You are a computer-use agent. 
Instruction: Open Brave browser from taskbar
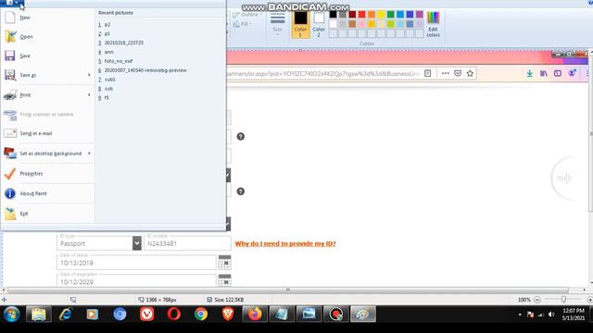coord(228,314)
